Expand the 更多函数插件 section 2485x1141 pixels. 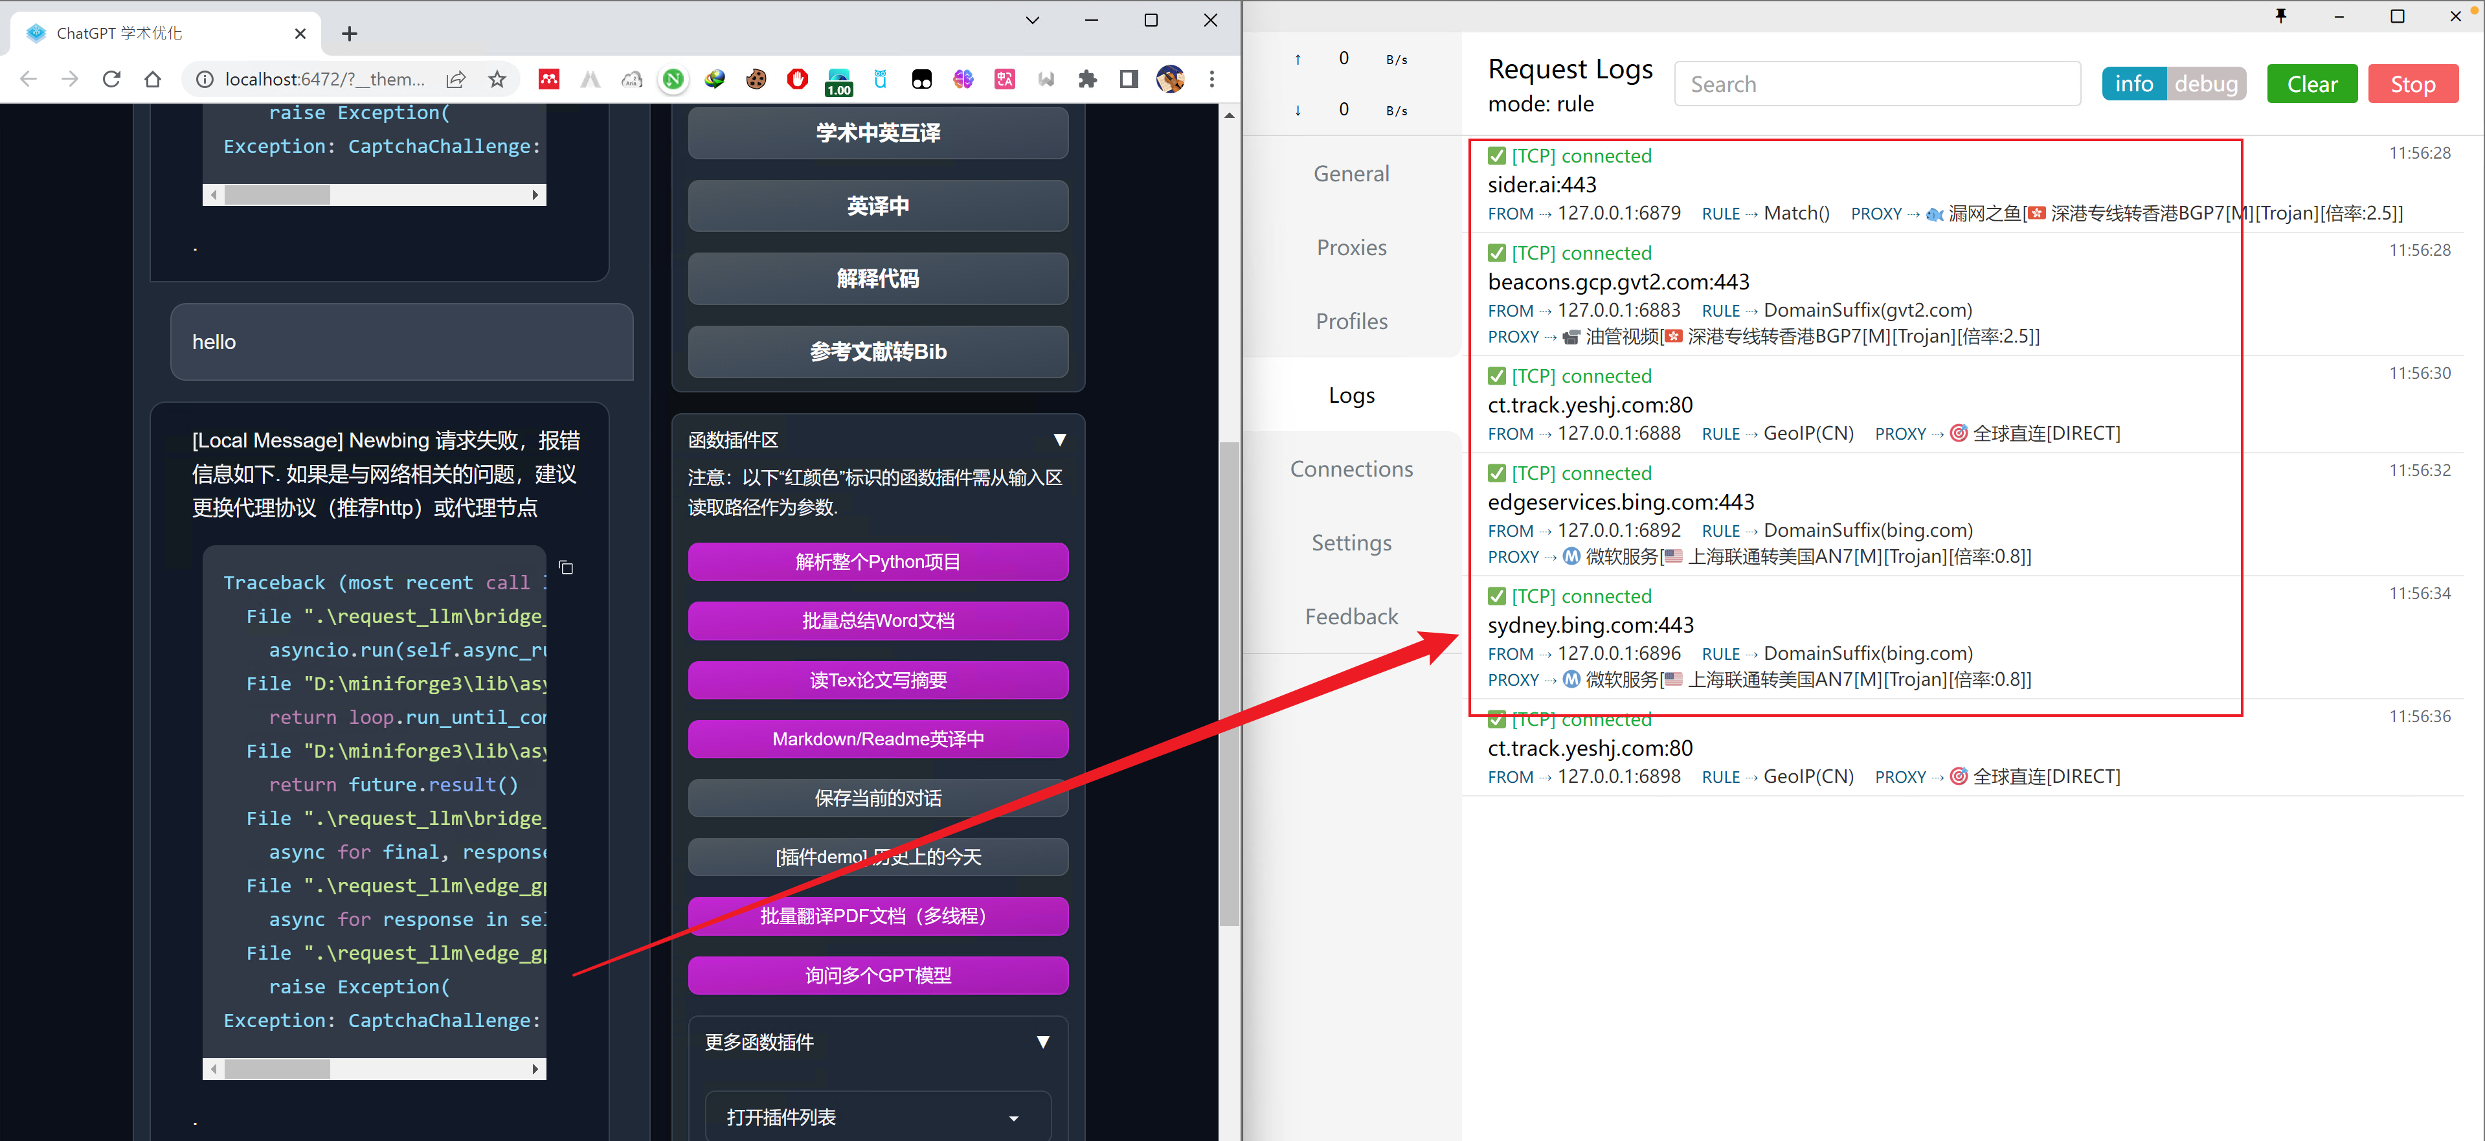[x=1043, y=1042]
